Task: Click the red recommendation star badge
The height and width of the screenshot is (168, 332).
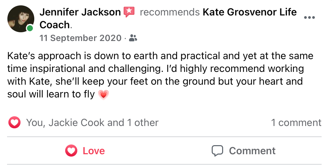Action: [x=129, y=12]
